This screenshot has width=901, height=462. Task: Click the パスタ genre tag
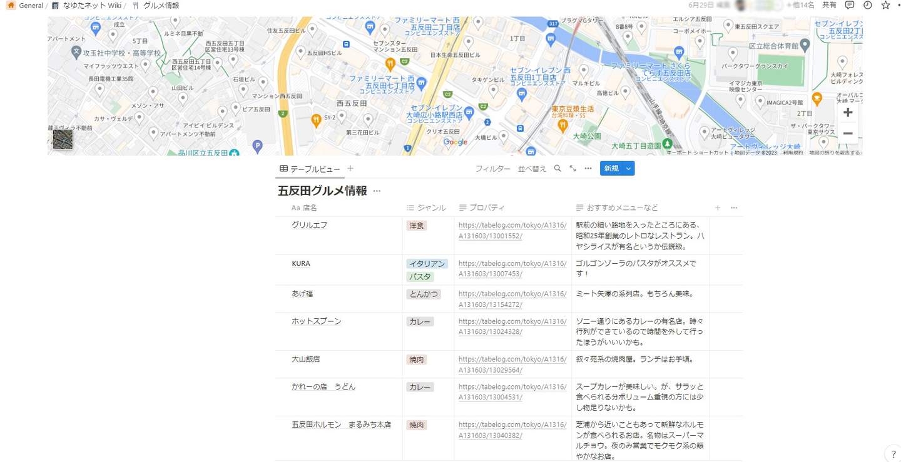[420, 276]
